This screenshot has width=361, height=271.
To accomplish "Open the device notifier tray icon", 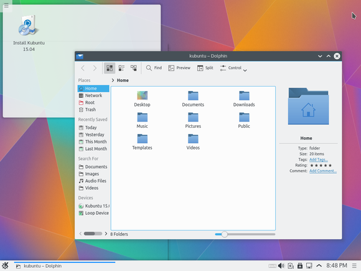I will pos(300,266).
